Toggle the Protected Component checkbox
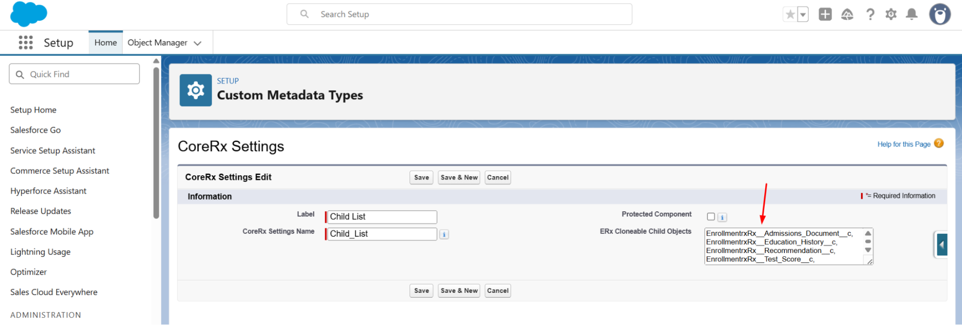Screen dimensions: 962x325 711,217
